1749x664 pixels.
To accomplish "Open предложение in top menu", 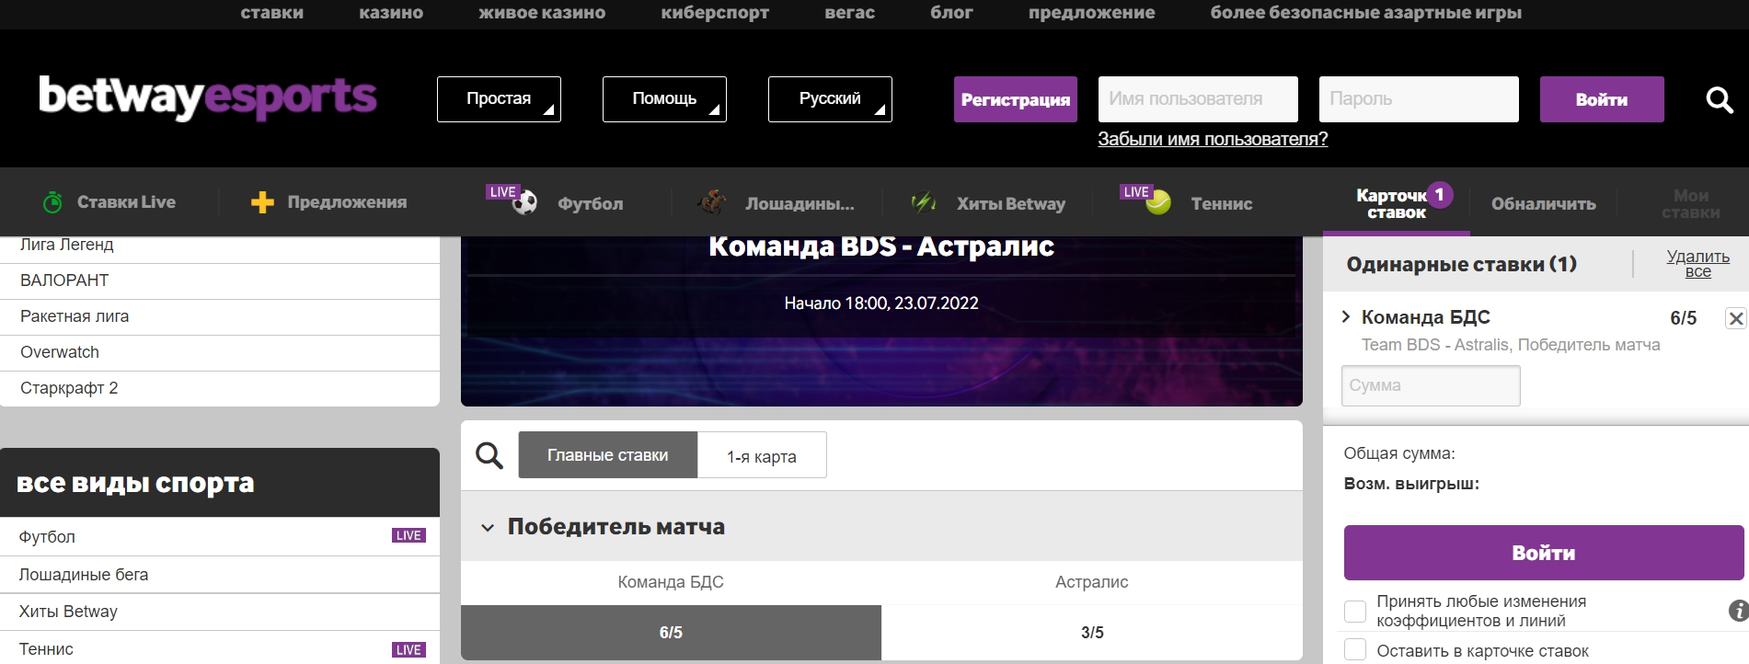I will tap(1092, 13).
